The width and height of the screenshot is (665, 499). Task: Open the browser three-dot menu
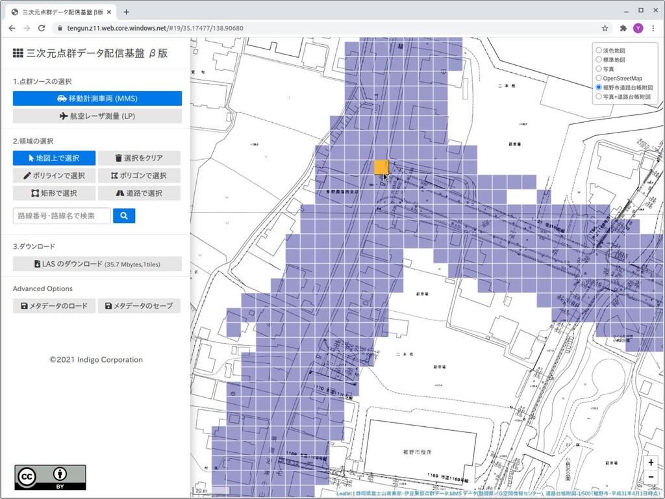(x=653, y=28)
